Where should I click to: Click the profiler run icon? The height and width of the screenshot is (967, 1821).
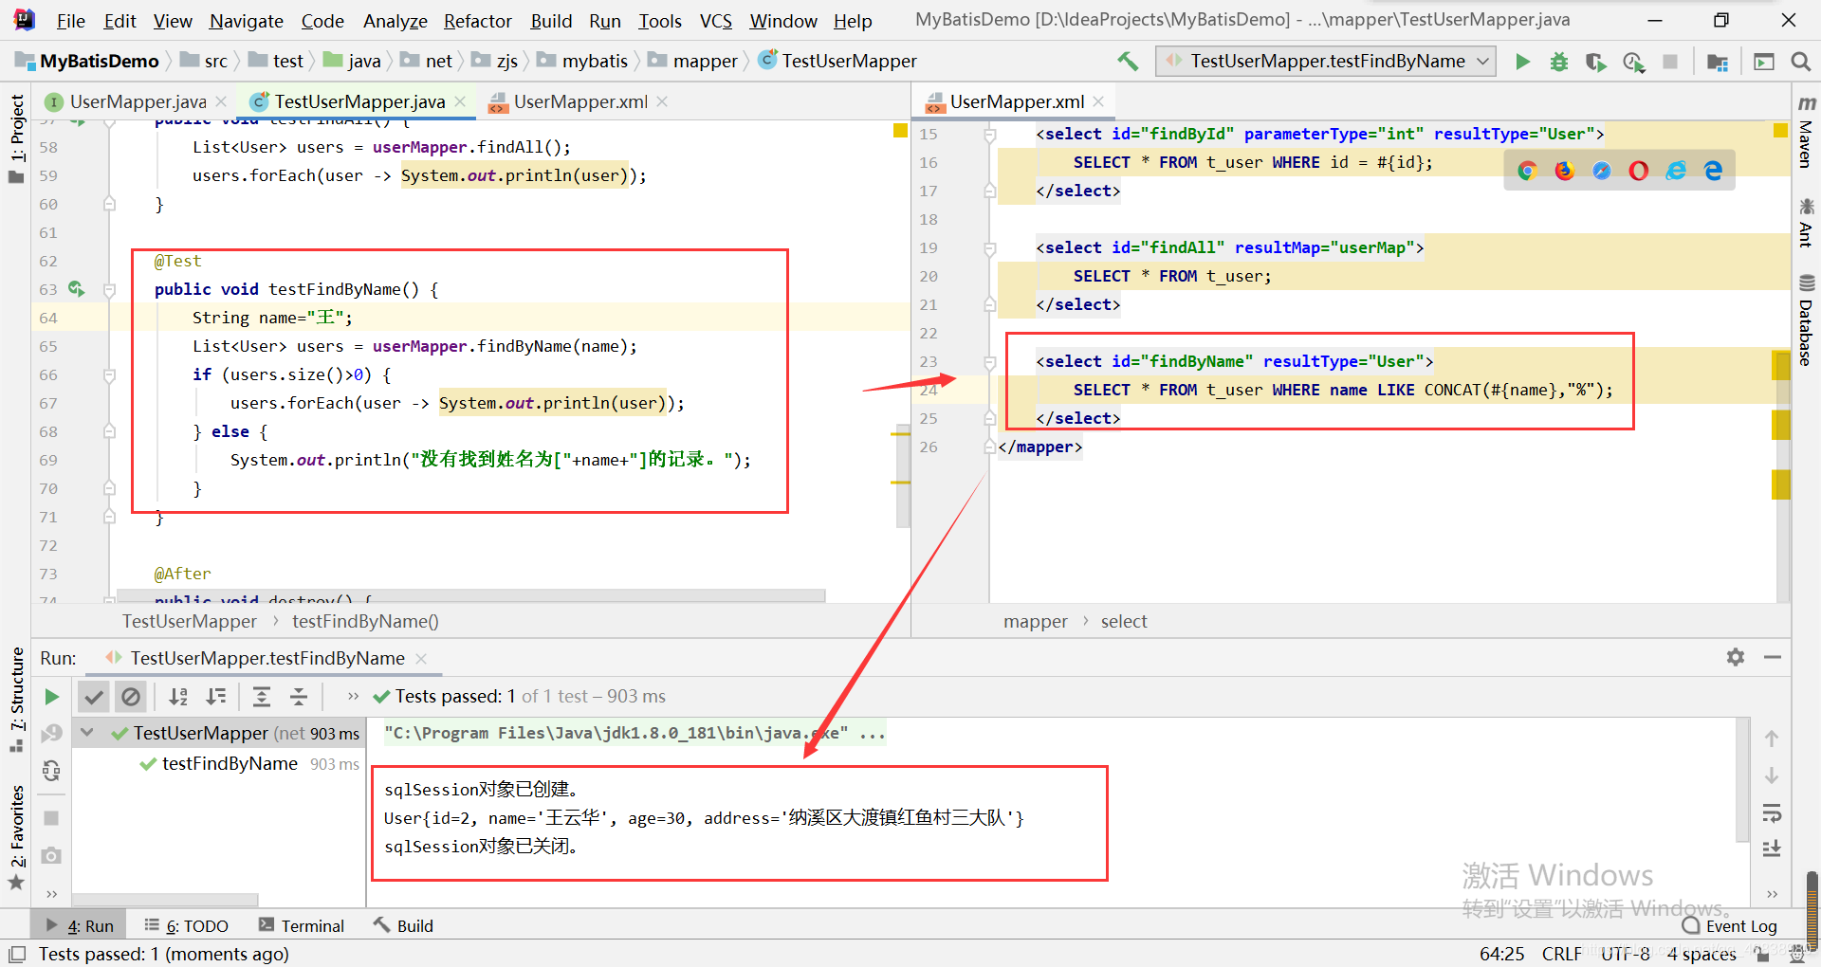[1633, 62]
